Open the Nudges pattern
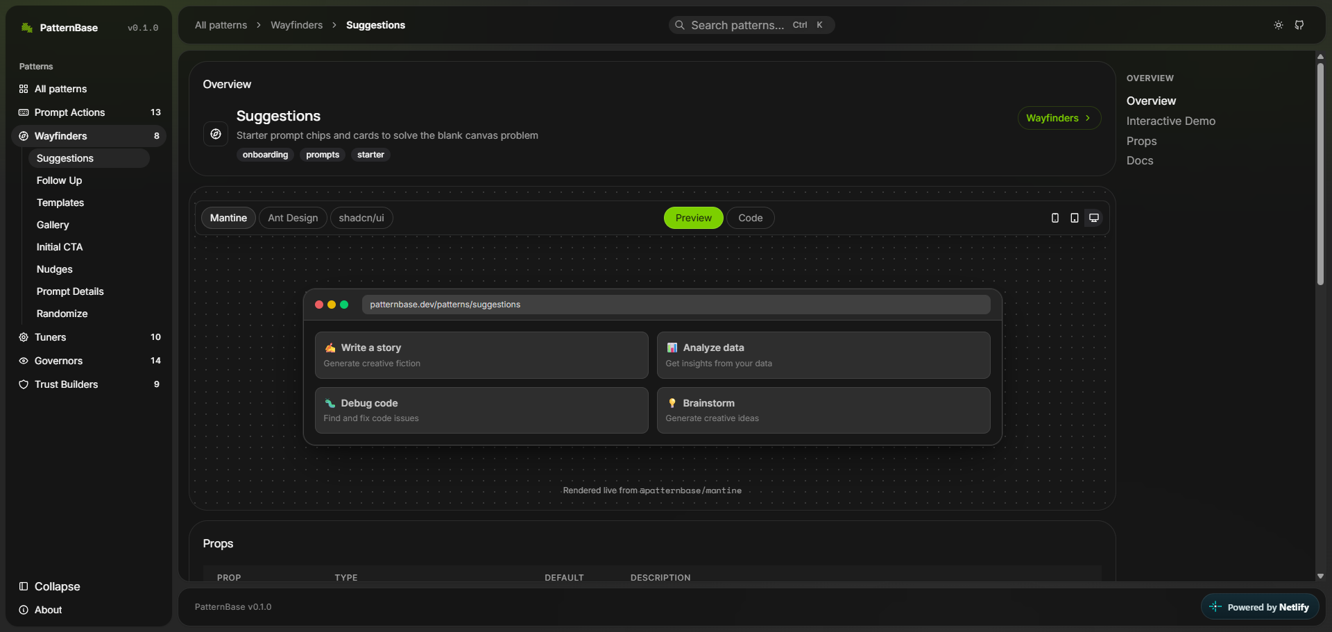This screenshot has width=1332, height=632. (x=89, y=269)
